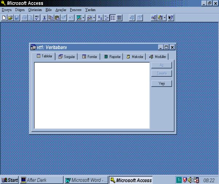Click the Help pointer icon
This screenshot has width=219, height=184.
[170, 17]
